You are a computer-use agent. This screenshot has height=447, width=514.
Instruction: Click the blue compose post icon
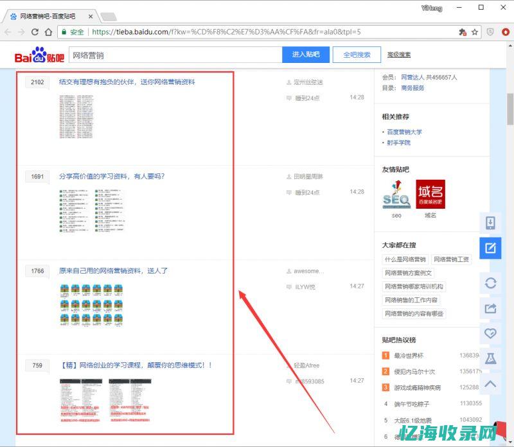490,248
